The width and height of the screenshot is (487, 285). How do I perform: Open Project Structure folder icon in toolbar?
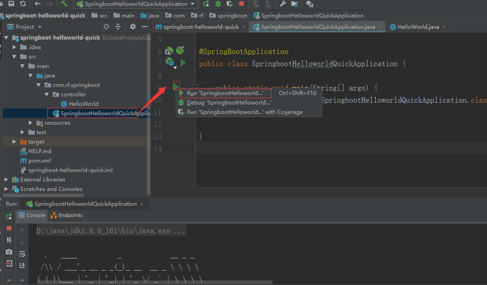click(295, 4)
